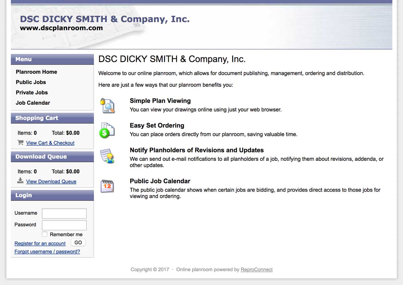This screenshot has width=403, height=285.
Task: Go to Public Jobs
Action: [31, 82]
